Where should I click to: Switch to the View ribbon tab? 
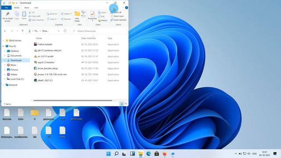point(36,8)
